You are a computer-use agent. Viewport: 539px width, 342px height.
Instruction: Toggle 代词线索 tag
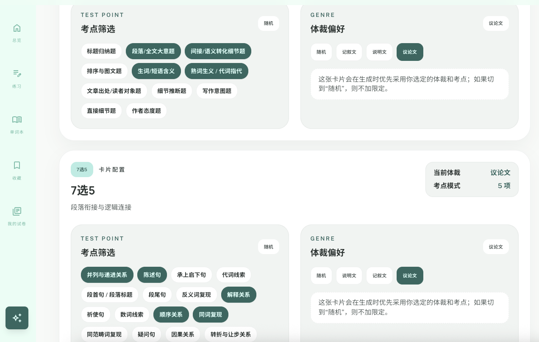(x=233, y=275)
